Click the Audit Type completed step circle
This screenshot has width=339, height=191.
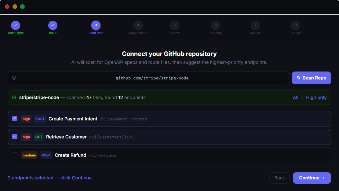point(16,25)
